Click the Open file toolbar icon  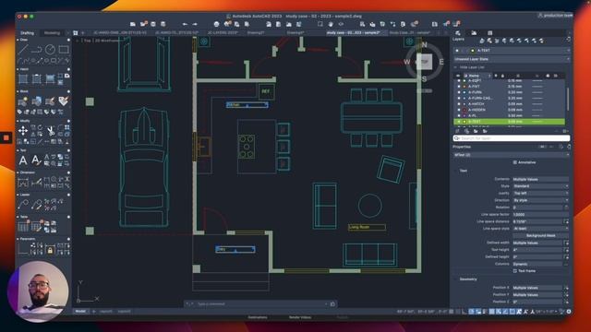pyautogui.click(x=143, y=24)
